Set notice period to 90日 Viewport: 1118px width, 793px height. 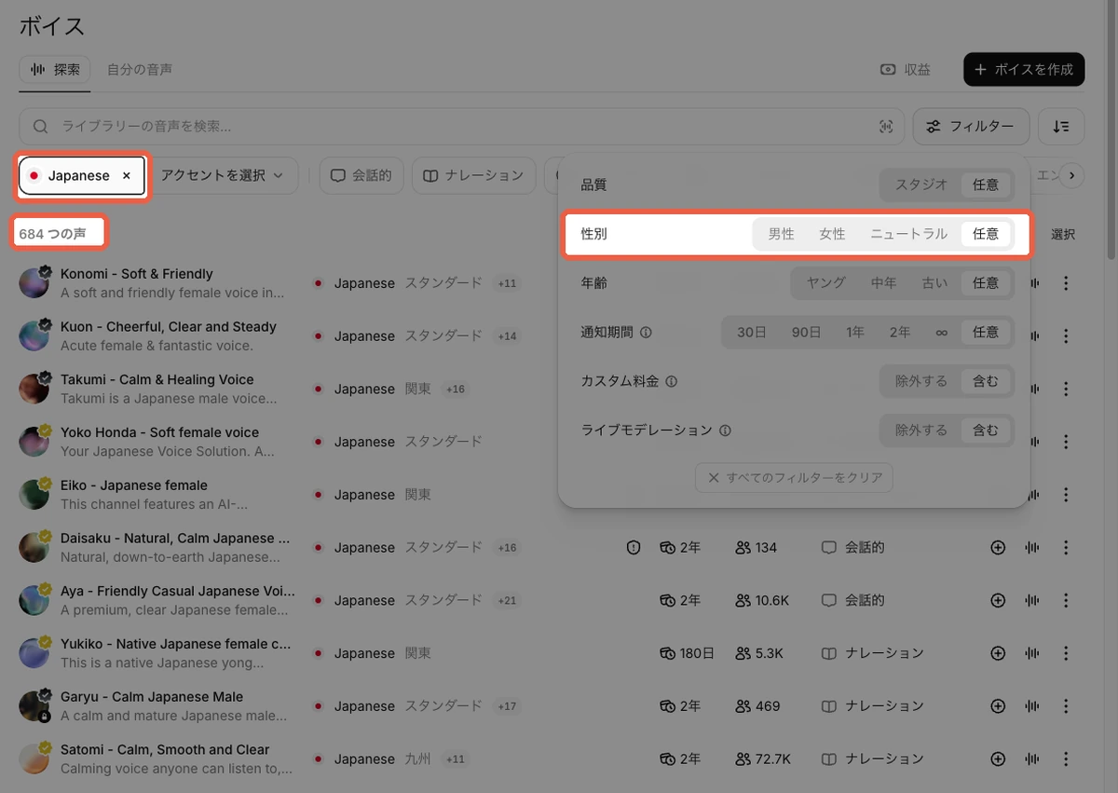click(x=806, y=332)
